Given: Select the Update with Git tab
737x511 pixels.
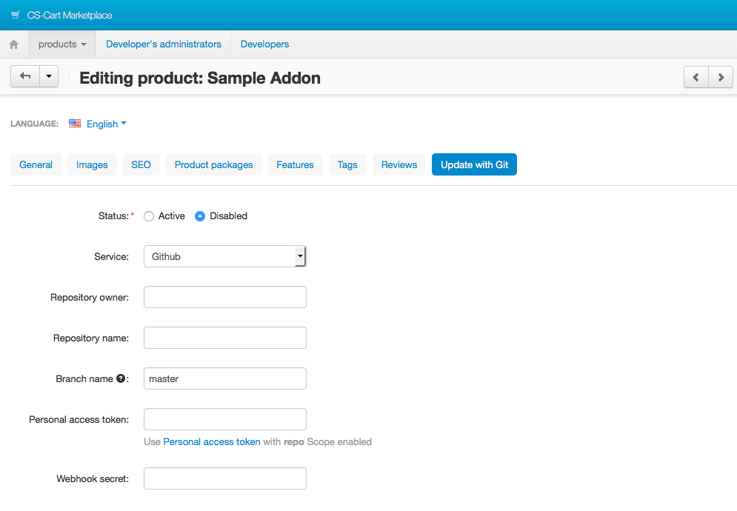Looking at the screenshot, I should pos(474,164).
